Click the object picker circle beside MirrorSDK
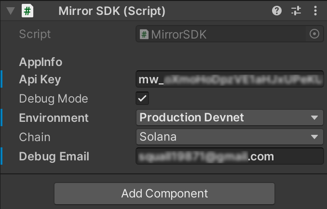Screen dimensions: 327x209 [314, 34]
